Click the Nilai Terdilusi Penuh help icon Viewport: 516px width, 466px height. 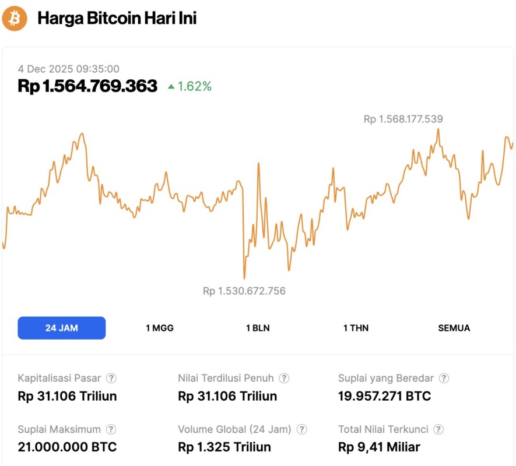(x=284, y=378)
